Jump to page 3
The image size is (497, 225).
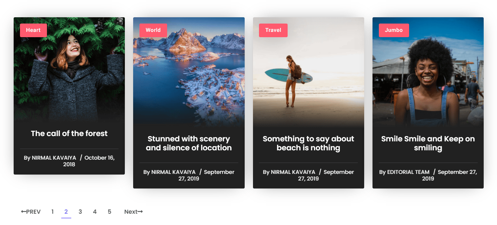click(x=80, y=212)
